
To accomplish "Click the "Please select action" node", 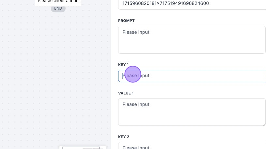I will click(58, 2).
